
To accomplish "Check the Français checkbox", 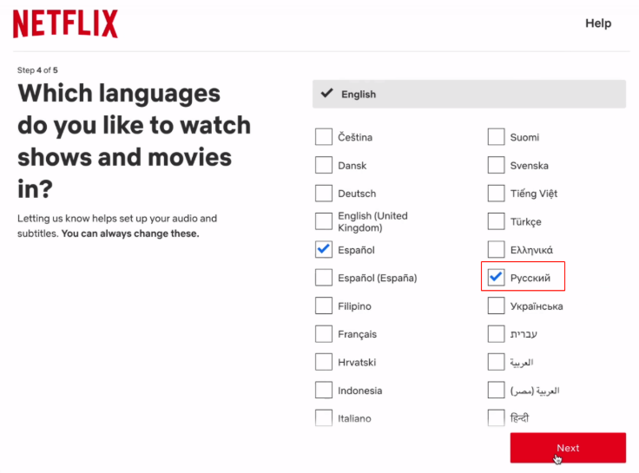I will point(324,333).
